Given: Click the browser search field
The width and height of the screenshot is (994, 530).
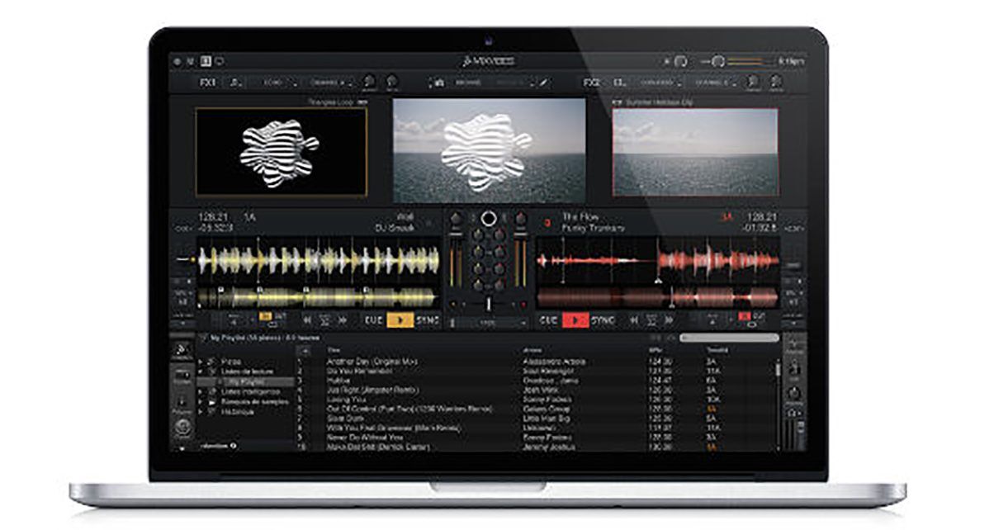Looking at the screenshot, I should pos(729,338).
